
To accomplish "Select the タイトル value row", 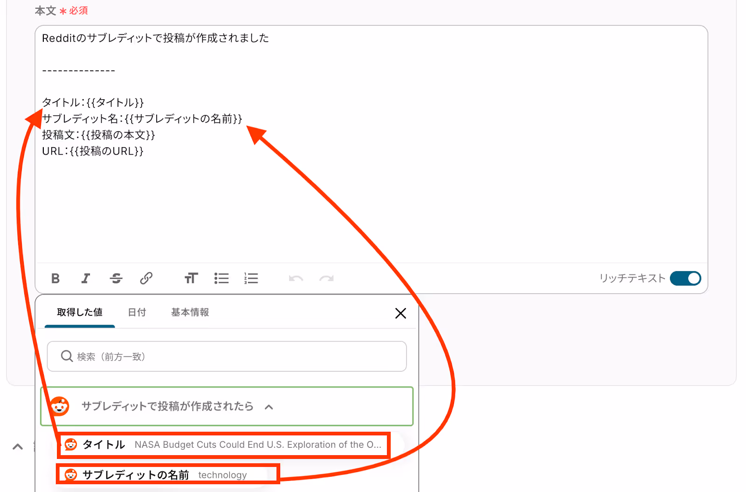I will click(223, 445).
